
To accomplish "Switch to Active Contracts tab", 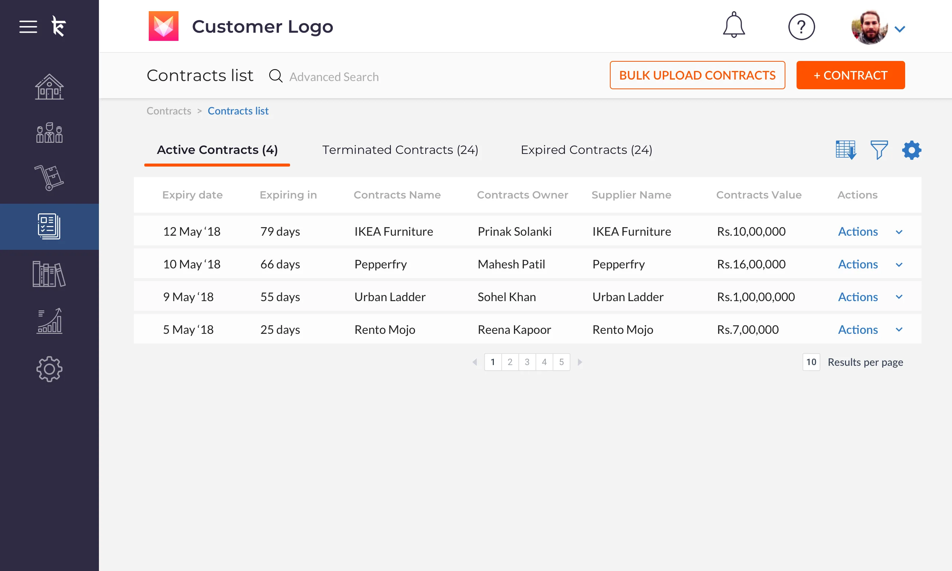I will coord(217,150).
